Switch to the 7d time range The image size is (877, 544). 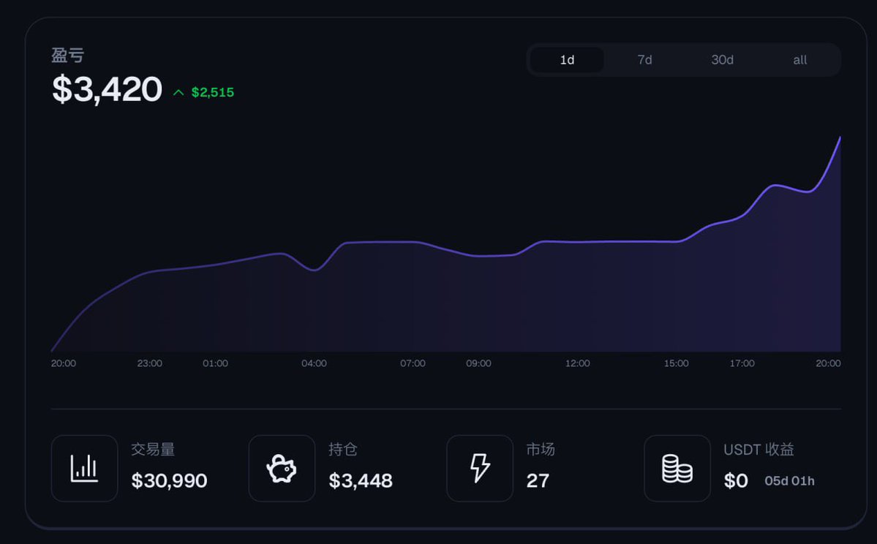645,60
